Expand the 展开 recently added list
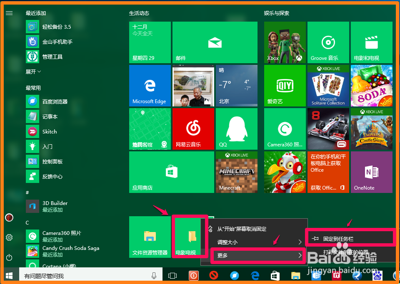 (33, 72)
